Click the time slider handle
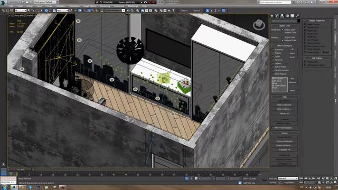 [20, 170]
